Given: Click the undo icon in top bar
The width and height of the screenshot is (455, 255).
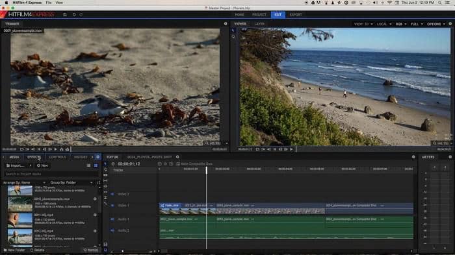Looking at the screenshot, I should 74,14.
